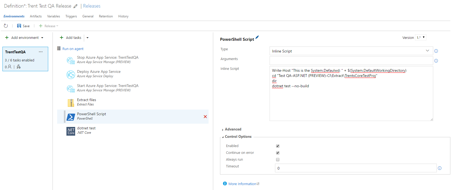Select the TrentTestQA environment card

[x=25, y=59]
